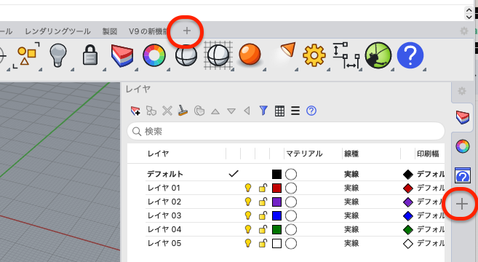This screenshot has width=478, height=262.
Task: Open linetype 実線 of レイヤ 05
Action: tap(351, 243)
